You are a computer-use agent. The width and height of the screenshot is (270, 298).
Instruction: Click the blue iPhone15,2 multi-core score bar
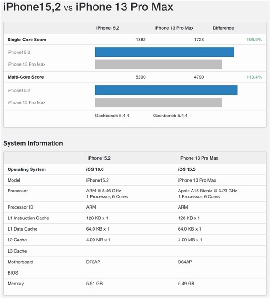pos(166,90)
